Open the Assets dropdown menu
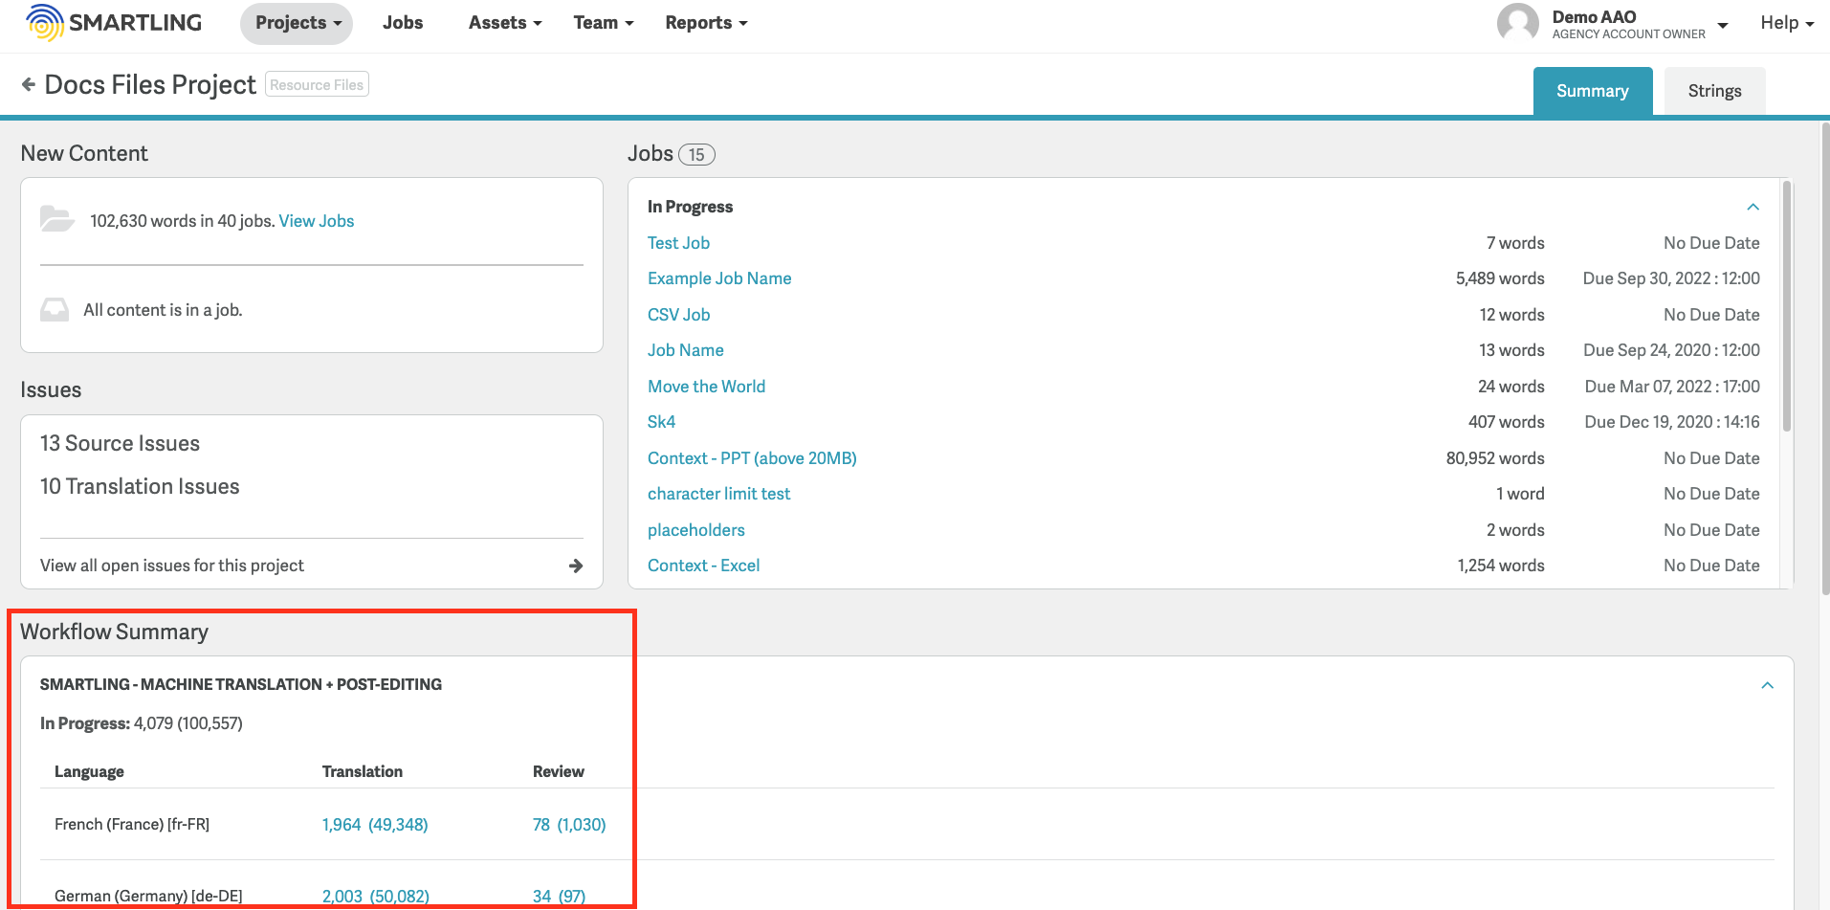The height and width of the screenshot is (910, 1830). (505, 23)
